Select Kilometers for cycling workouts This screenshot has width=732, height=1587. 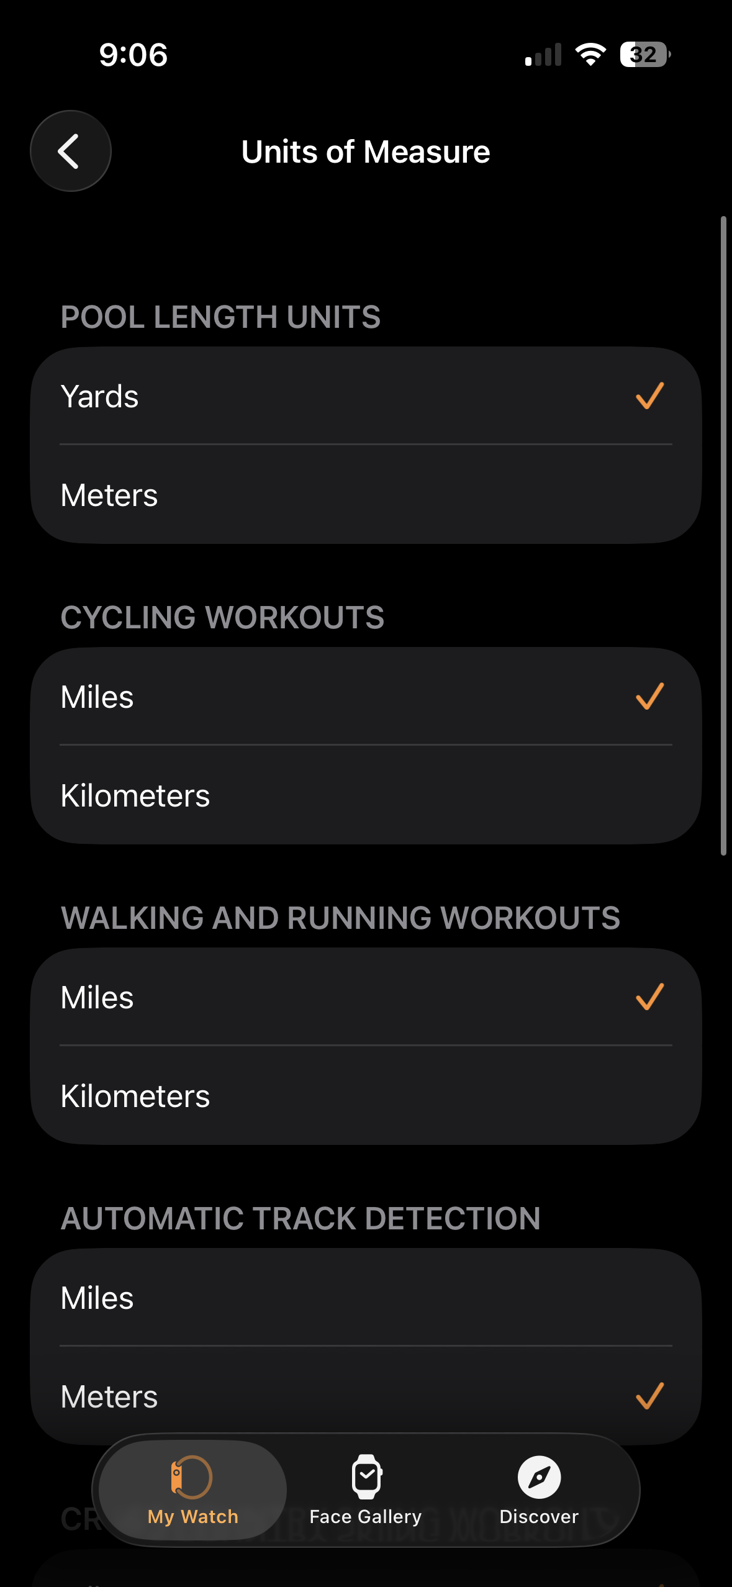[366, 795]
